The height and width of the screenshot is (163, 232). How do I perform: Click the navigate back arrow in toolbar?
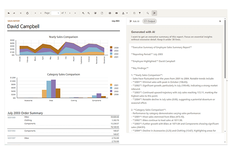click(x=9, y=13)
